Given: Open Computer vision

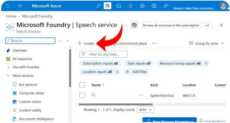Looking at the screenshot, I should (x=32, y=93).
